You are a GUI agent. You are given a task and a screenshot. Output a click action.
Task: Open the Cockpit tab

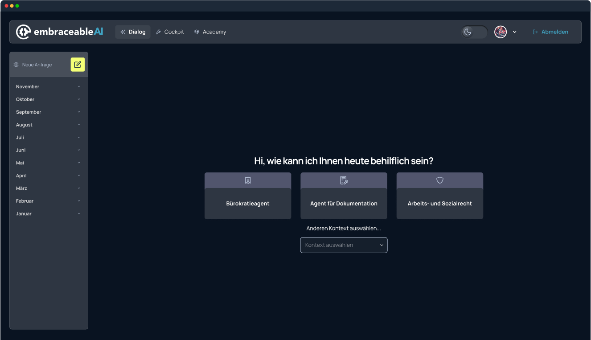[170, 32]
